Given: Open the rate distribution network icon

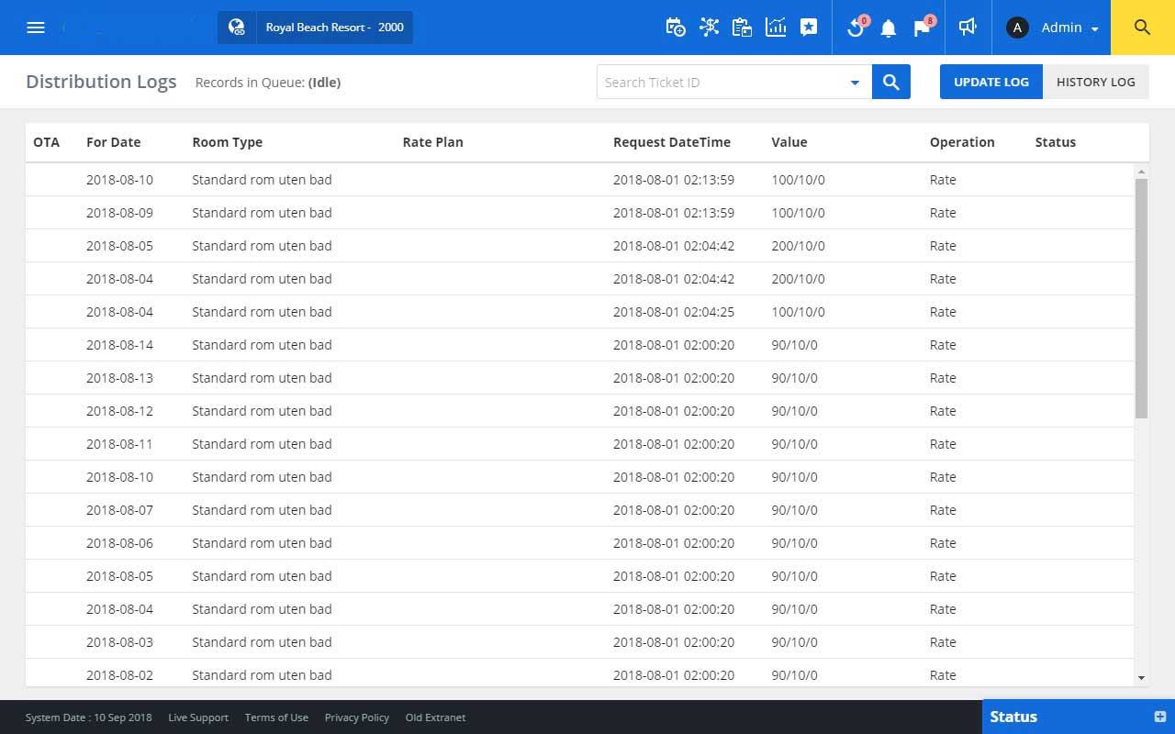Looking at the screenshot, I should pyautogui.click(x=709, y=28).
